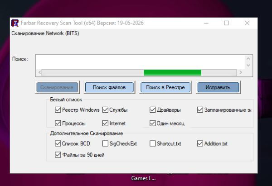Uncheck the Процессы checkbox
The height and width of the screenshot is (186, 272).
click(58, 123)
